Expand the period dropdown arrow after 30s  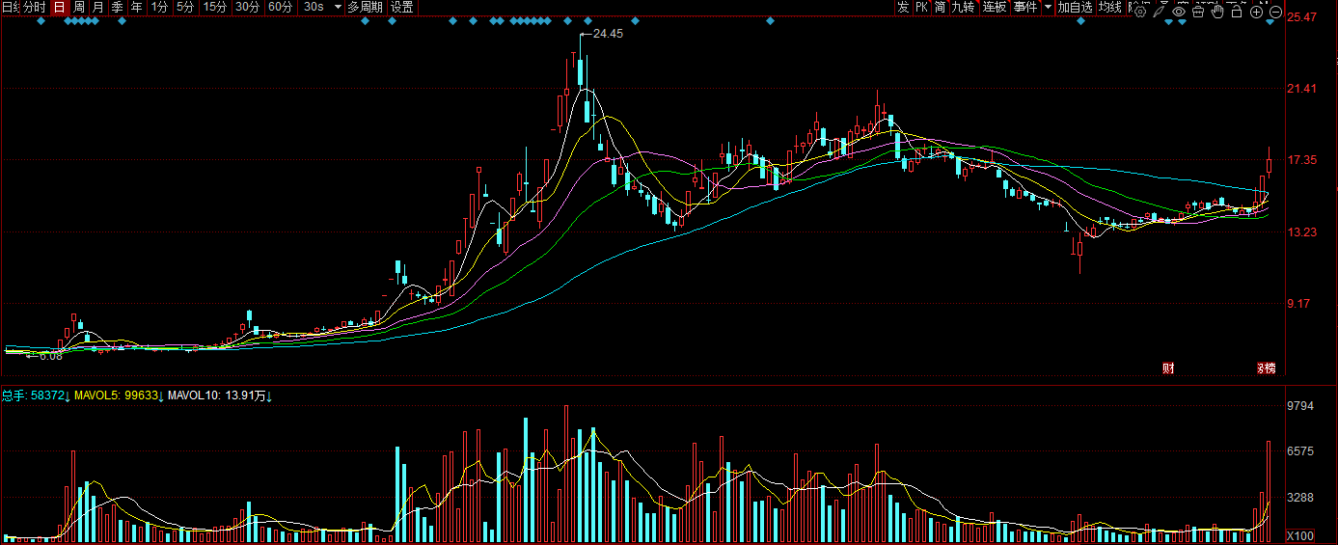337,7
